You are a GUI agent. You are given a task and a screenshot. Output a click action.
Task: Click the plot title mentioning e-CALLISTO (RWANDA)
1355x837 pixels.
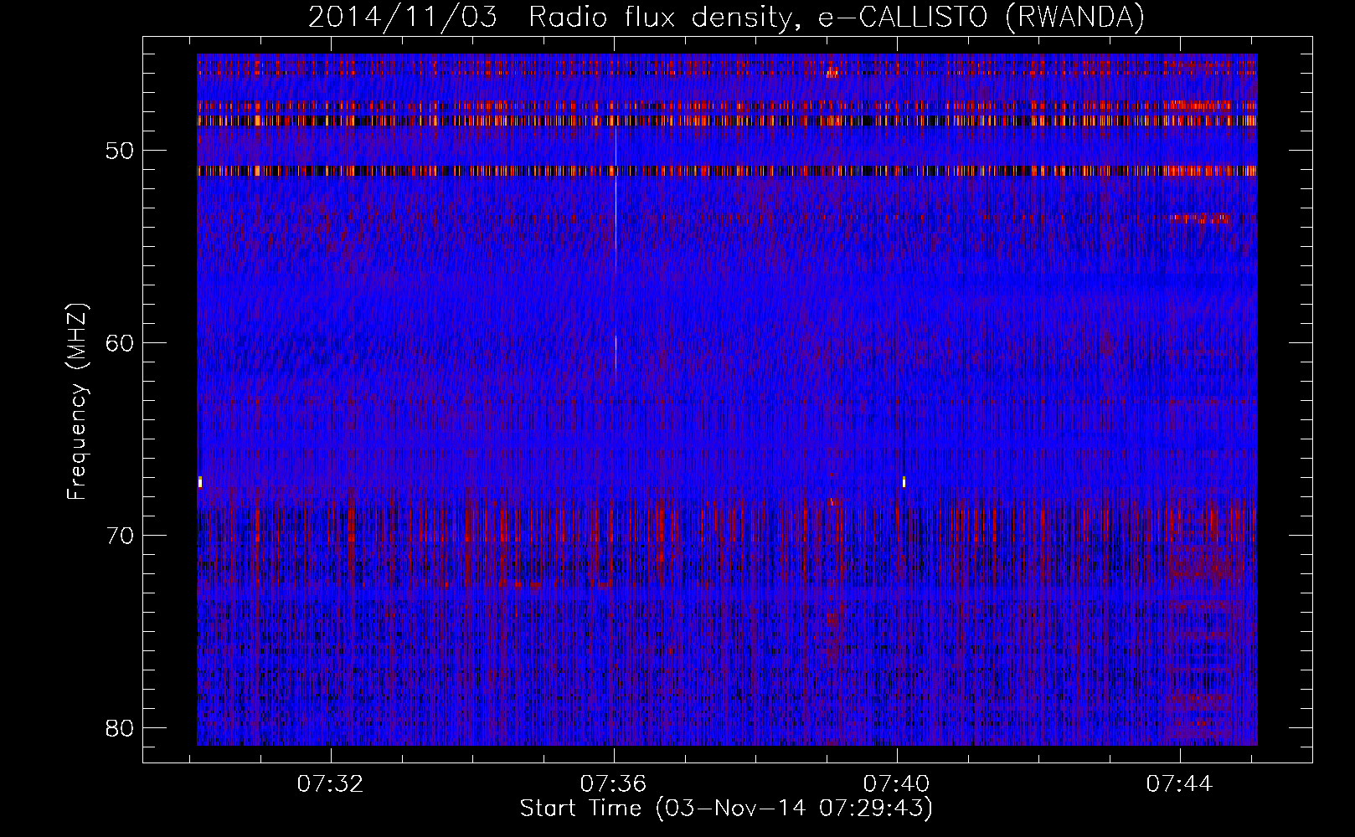click(726, 17)
